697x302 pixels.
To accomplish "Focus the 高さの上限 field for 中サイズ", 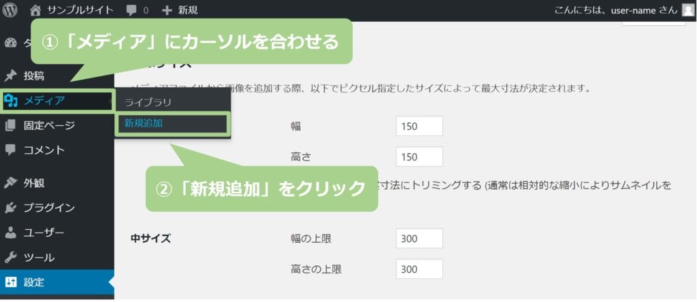I will (x=419, y=269).
